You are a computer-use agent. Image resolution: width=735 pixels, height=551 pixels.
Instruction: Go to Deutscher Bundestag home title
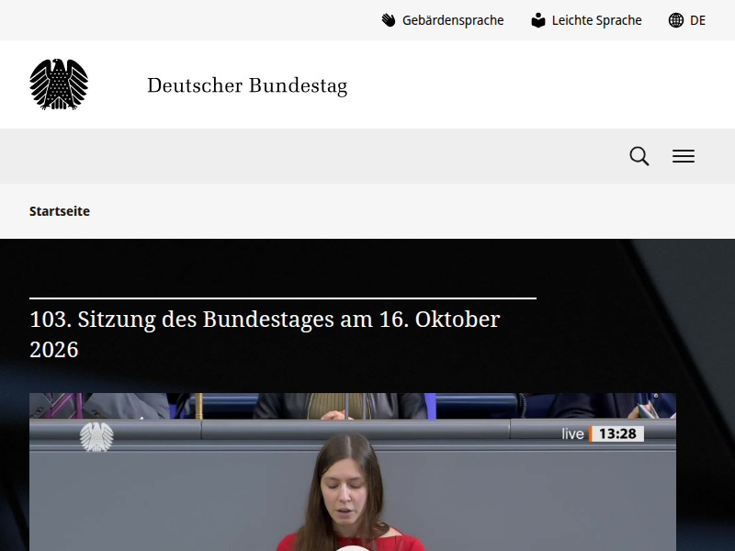pos(247,85)
